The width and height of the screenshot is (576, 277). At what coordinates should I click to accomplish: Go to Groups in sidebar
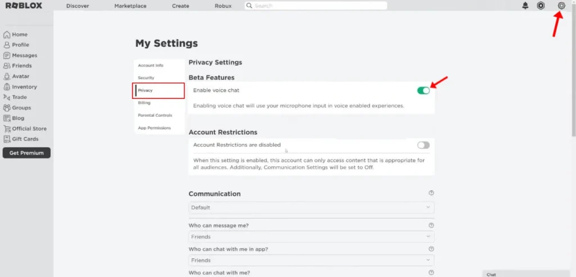coord(21,108)
